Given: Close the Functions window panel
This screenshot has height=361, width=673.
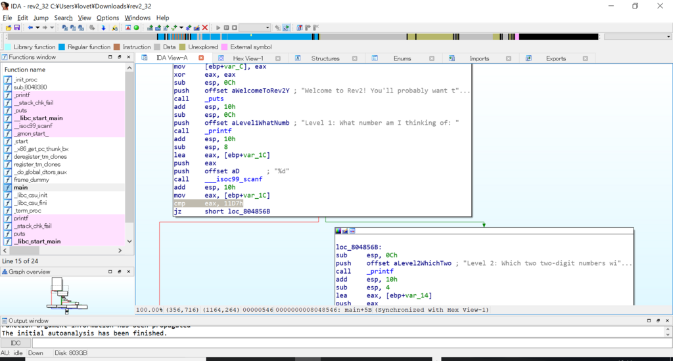Looking at the screenshot, I should click(128, 57).
